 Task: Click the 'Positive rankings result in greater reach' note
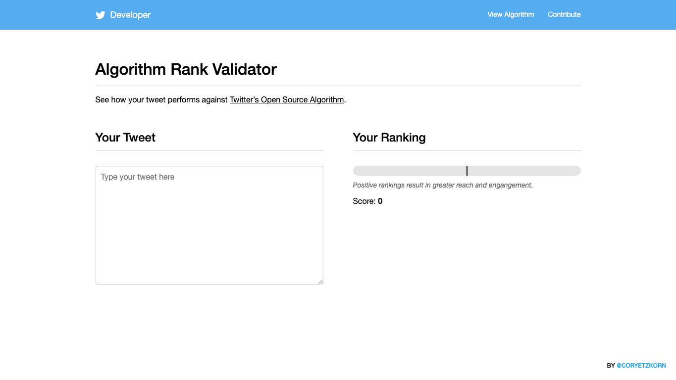443,185
